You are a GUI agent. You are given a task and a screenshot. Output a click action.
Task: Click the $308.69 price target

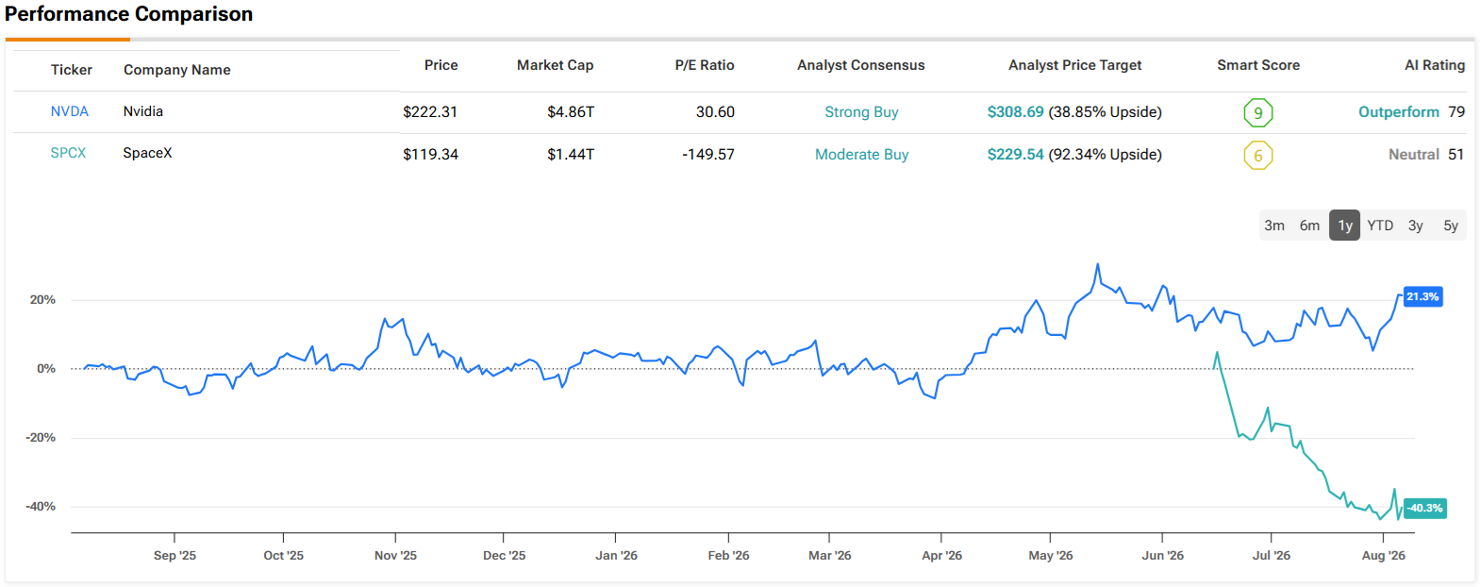tap(1016, 112)
